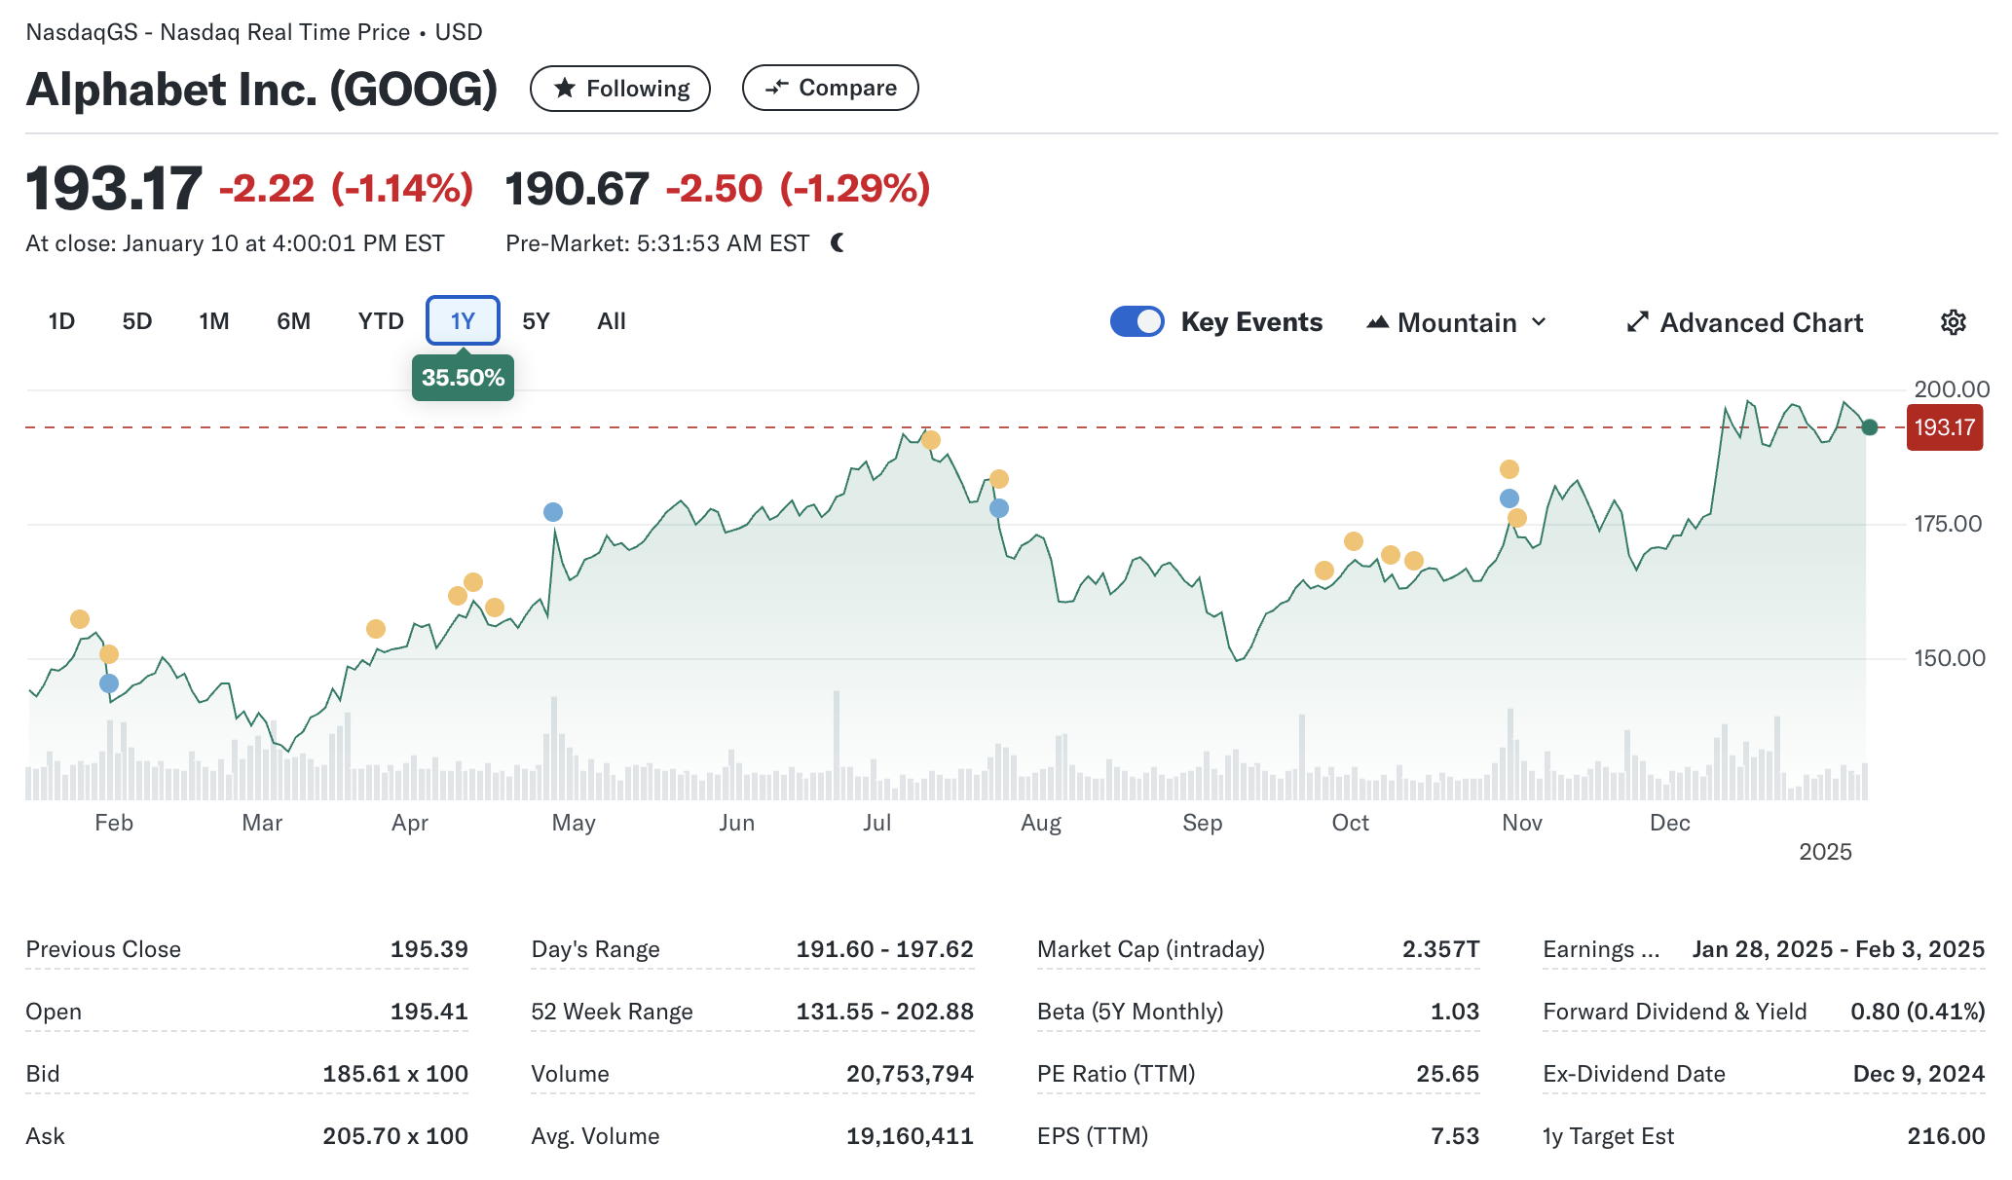
Task: Click the Following button
Action: tap(620, 89)
